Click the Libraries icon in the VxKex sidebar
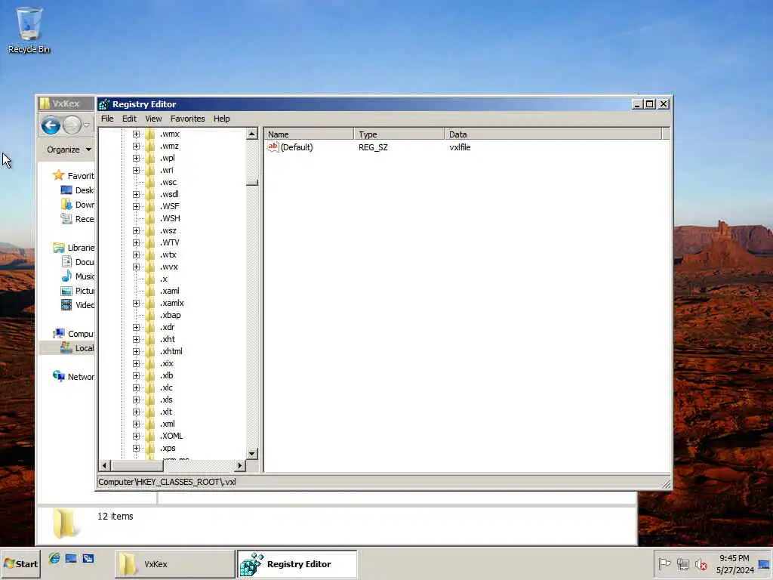Screen dimensions: 773x580 [59, 248]
